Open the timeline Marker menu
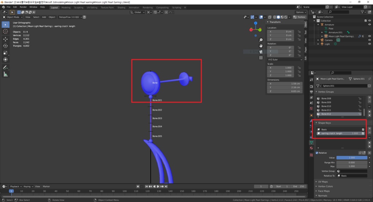 [x=46, y=187]
